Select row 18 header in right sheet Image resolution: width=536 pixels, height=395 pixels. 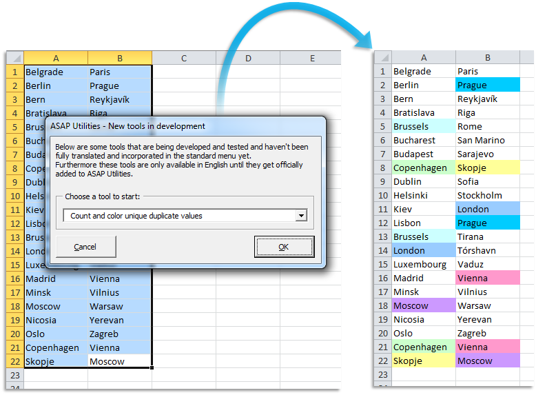tap(383, 305)
